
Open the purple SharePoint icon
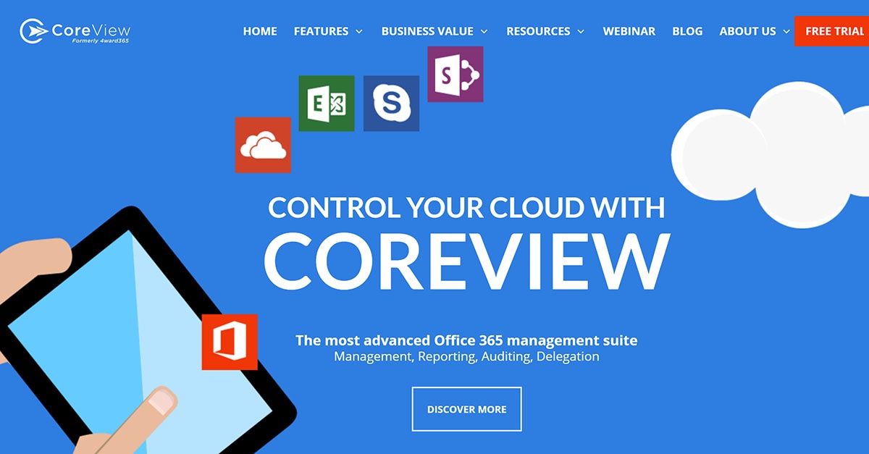(455, 74)
